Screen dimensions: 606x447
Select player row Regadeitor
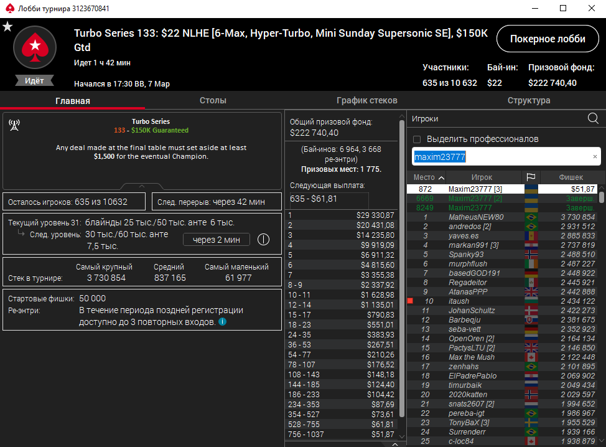point(503,282)
